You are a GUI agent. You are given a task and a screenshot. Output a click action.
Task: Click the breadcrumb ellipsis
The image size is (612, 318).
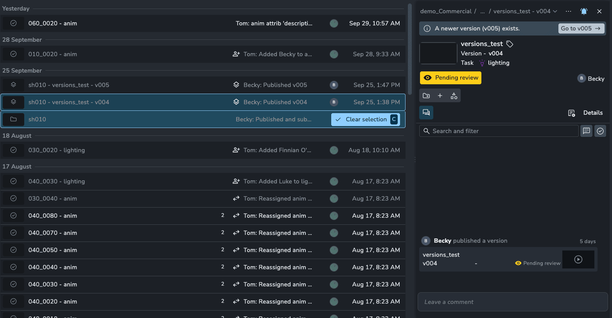(x=483, y=11)
